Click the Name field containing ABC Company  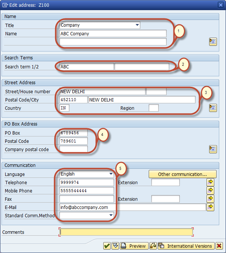click(x=113, y=33)
